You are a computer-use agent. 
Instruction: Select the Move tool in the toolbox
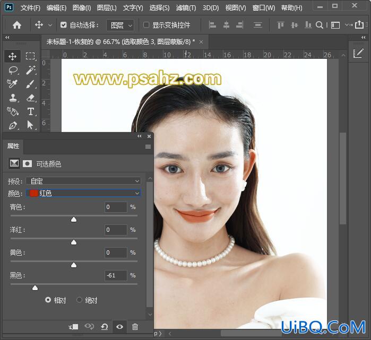point(12,56)
